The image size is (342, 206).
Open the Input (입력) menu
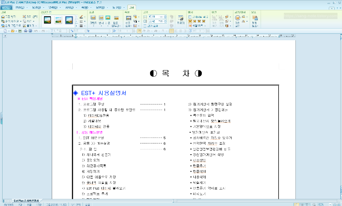point(53,7)
